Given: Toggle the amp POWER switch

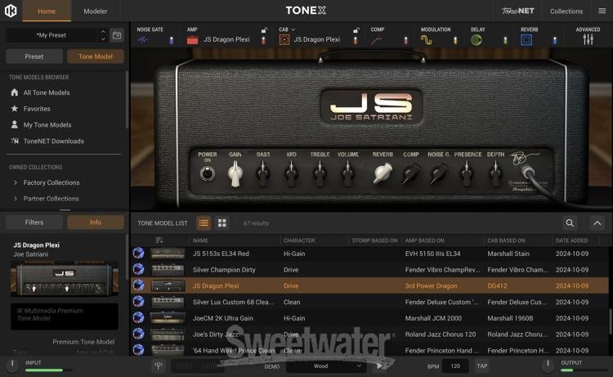Looking at the screenshot, I should tap(208, 173).
